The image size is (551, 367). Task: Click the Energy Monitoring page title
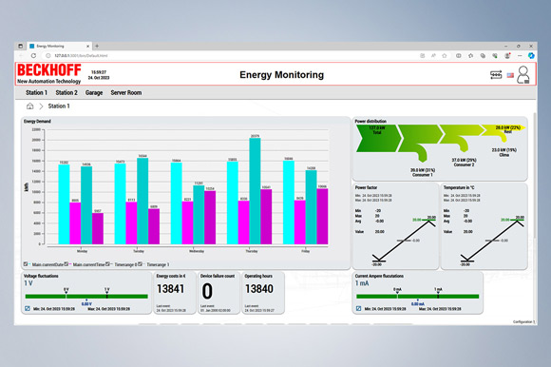[x=281, y=75]
